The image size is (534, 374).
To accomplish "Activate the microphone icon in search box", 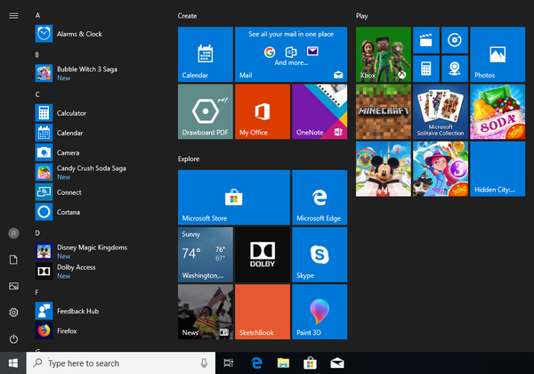I will tap(204, 363).
